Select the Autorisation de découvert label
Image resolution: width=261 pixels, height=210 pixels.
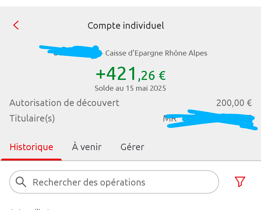click(64, 103)
